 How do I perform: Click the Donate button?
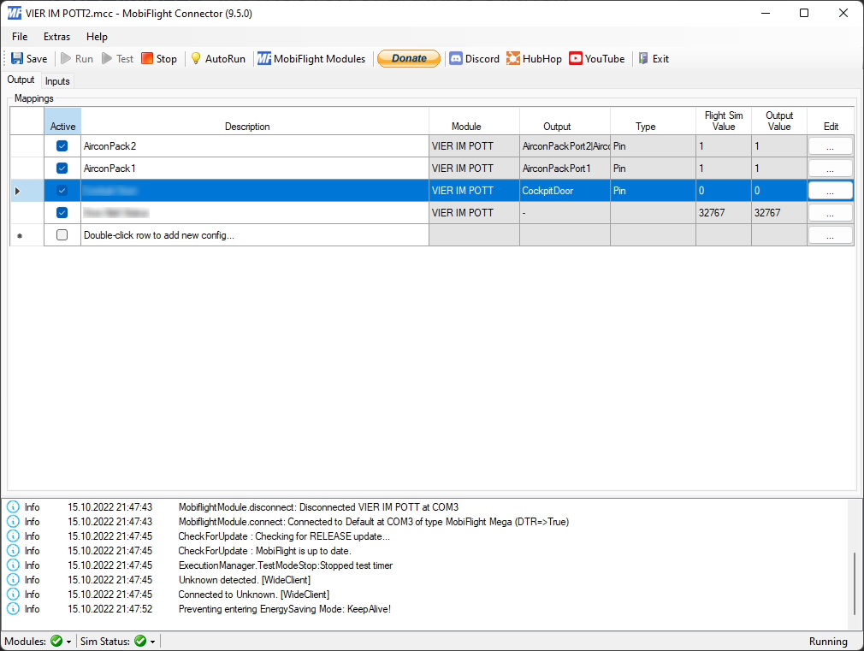tap(409, 58)
